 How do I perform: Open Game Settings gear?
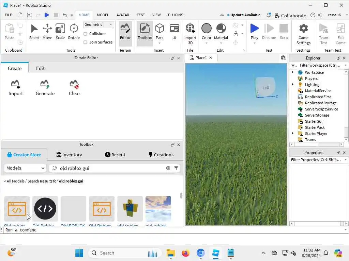tap(303, 34)
